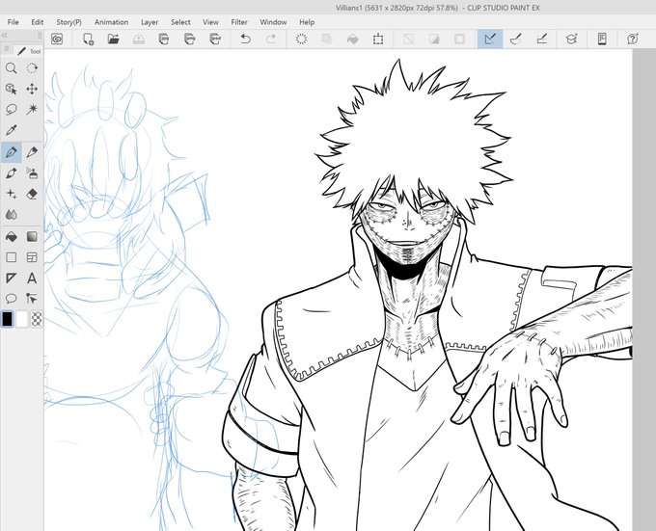
Task: Open the Clip Studio Assets graduation cap icon
Action: click(x=571, y=40)
